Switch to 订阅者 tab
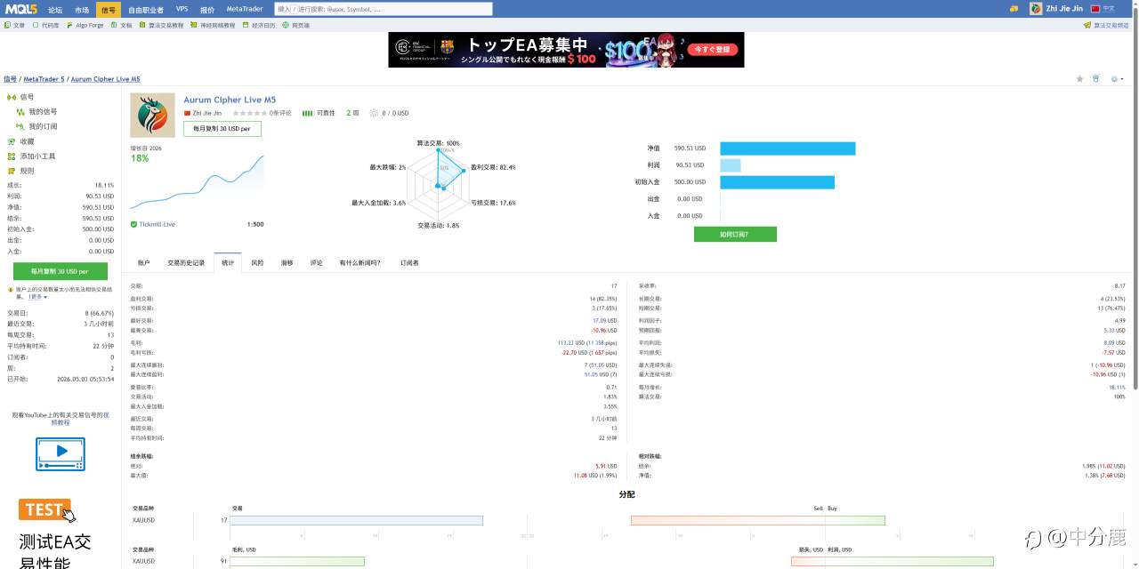 (x=409, y=263)
